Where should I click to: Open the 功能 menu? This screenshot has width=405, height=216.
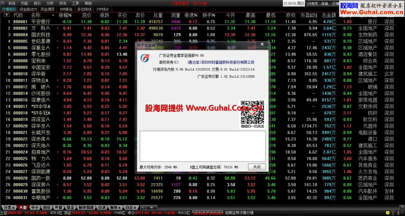[25, 3]
